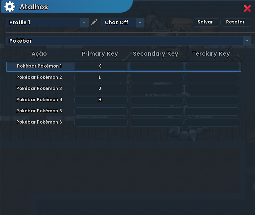Click the Pokébar Pokémon 1 row label
Screen dimensions: 255x215
click(x=39, y=66)
